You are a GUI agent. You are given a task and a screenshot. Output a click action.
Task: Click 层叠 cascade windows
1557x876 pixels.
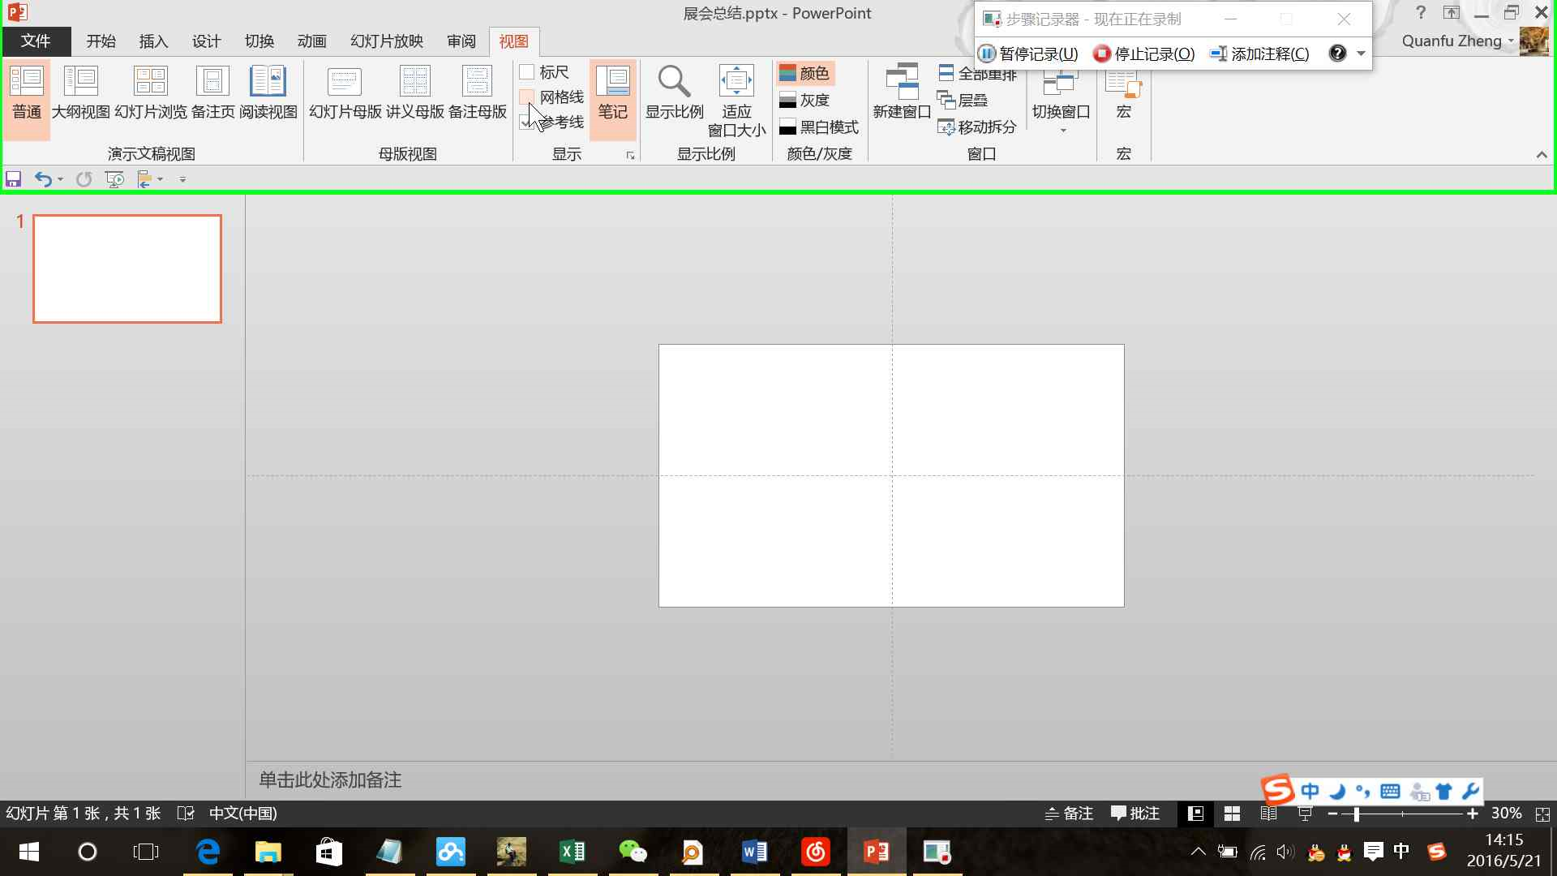[x=963, y=101]
